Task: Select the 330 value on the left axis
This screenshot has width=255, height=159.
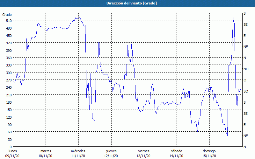Action: click(x=9, y=65)
